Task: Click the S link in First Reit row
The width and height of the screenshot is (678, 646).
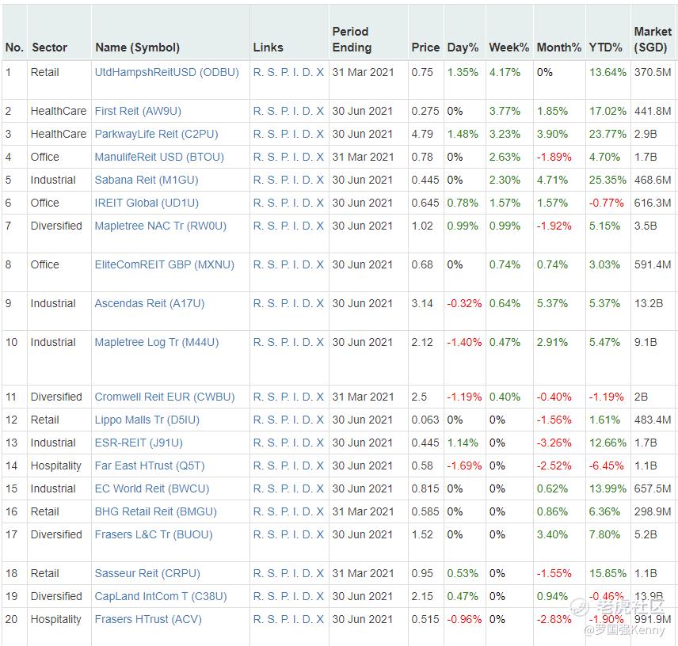Action: click(x=272, y=111)
